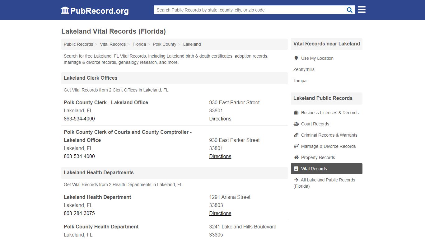Image resolution: width=425 pixels, height=239 pixels.
Task: Open Polk County Clerk - Lakeland Office
Action: point(106,102)
